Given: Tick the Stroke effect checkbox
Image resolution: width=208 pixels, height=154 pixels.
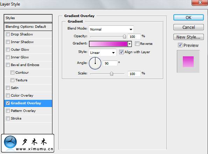Looking at the screenshot, I should (8, 119).
